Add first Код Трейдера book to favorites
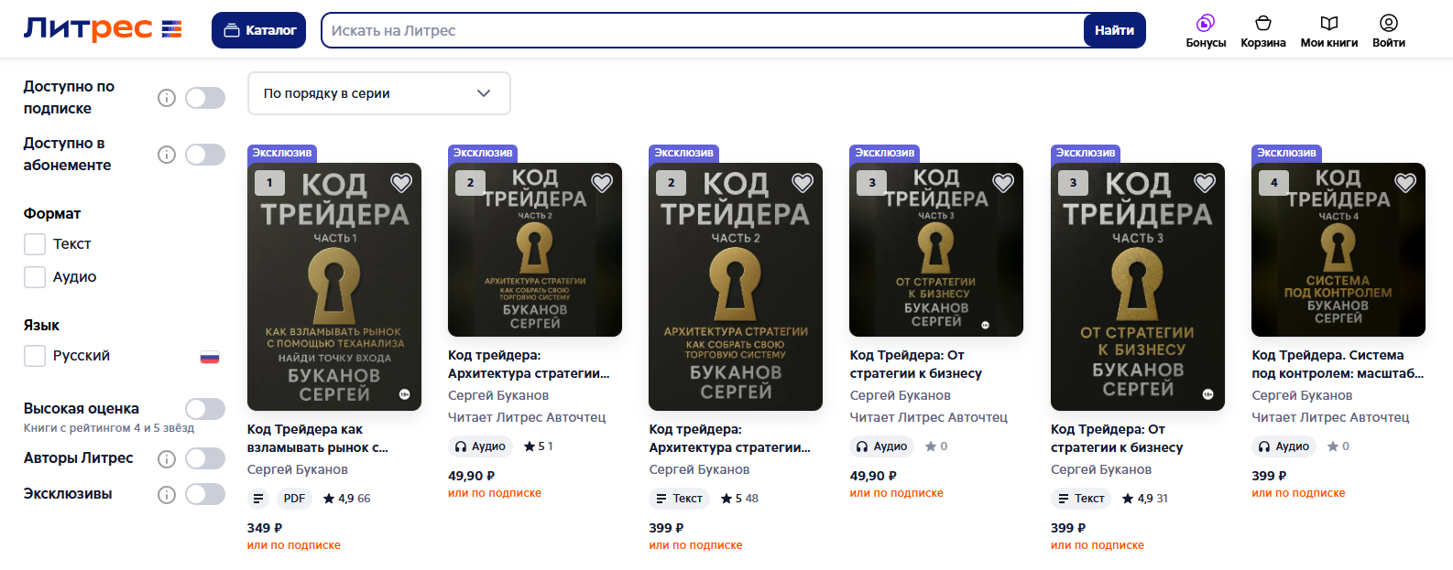The width and height of the screenshot is (1453, 570). tap(401, 183)
